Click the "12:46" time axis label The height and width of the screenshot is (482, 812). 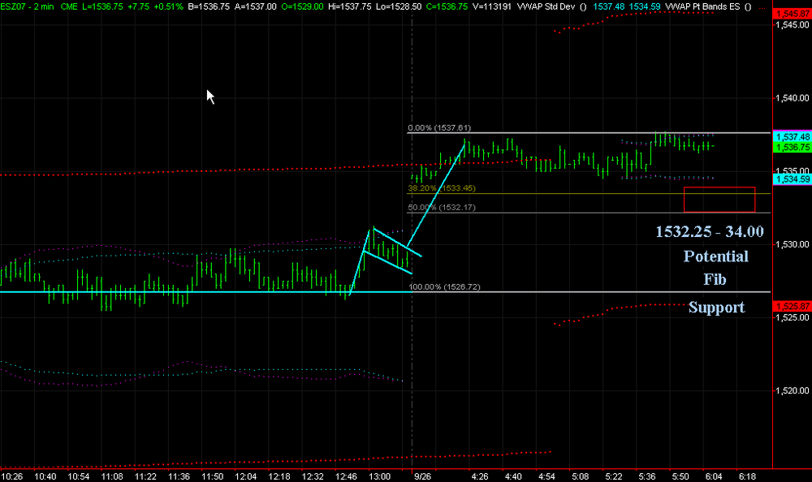pos(346,476)
